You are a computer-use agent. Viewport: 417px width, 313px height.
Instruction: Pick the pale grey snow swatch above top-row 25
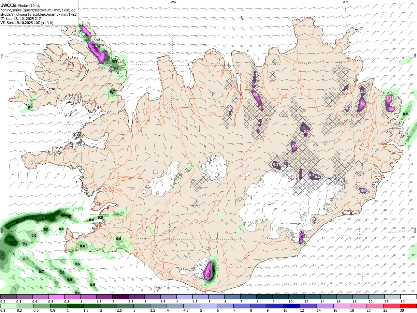point(393,297)
